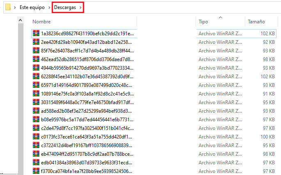Sort files by the Nombre column

pyautogui.click(x=41, y=21)
